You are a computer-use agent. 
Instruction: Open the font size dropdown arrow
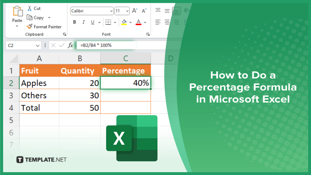pos(127,11)
